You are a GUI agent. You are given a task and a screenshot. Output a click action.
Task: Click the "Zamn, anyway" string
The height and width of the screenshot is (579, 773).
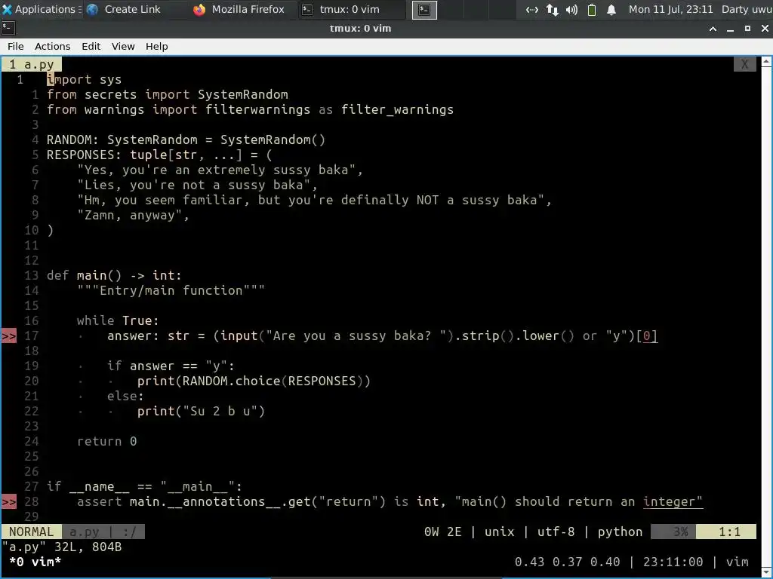(130, 215)
